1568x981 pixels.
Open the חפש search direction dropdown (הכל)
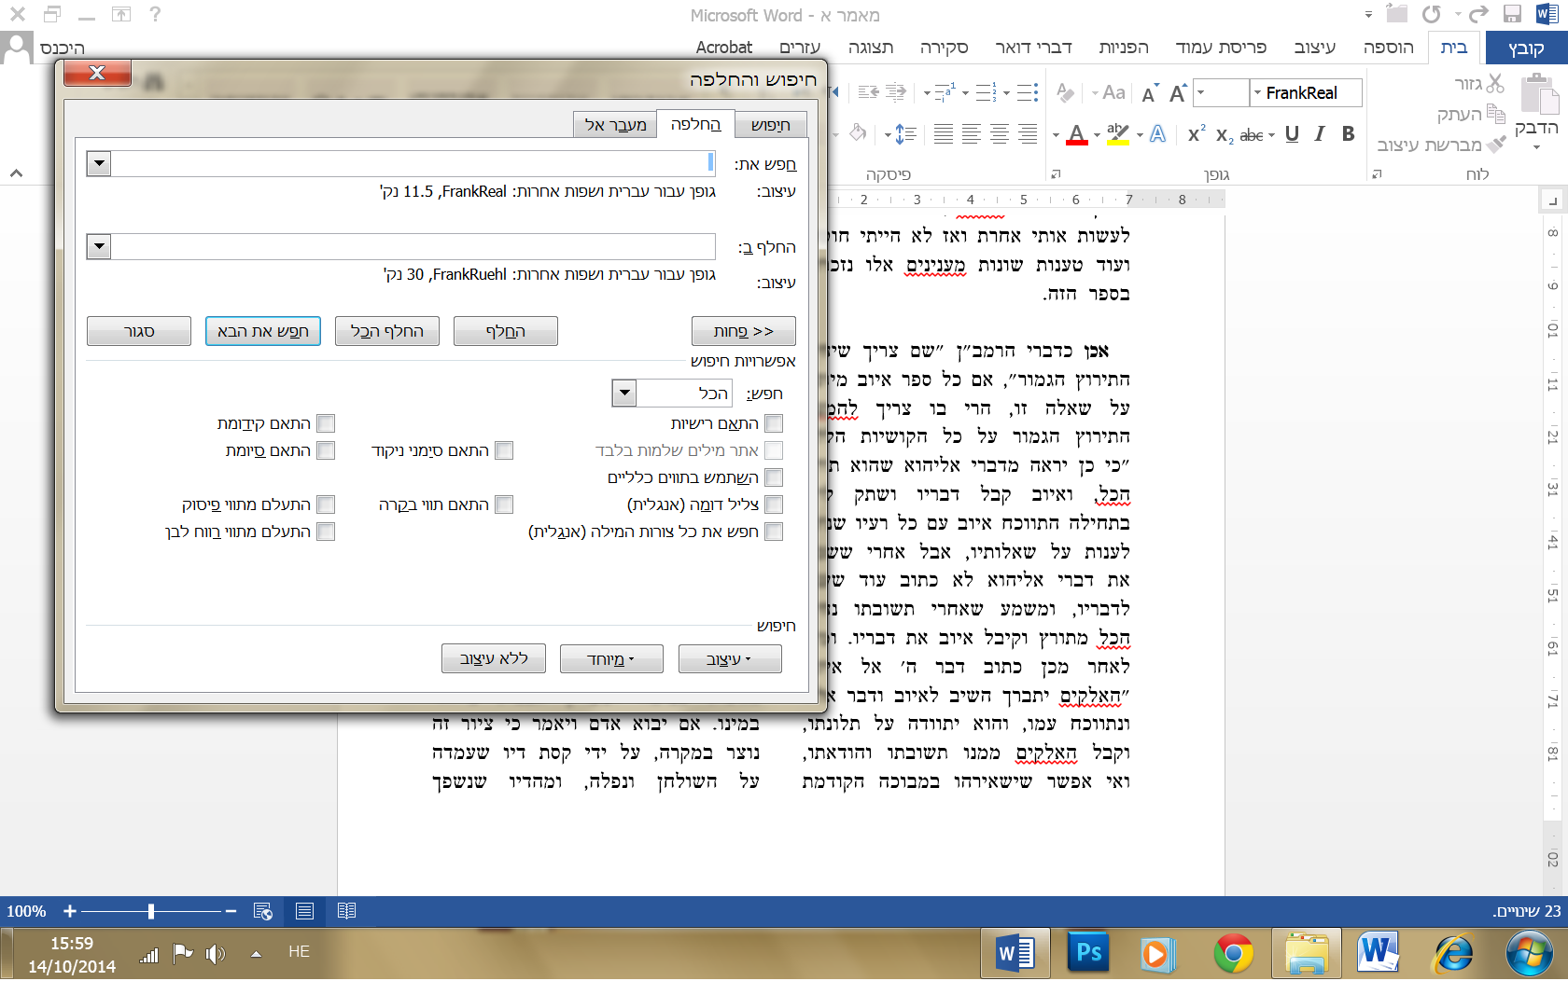[x=624, y=393]
